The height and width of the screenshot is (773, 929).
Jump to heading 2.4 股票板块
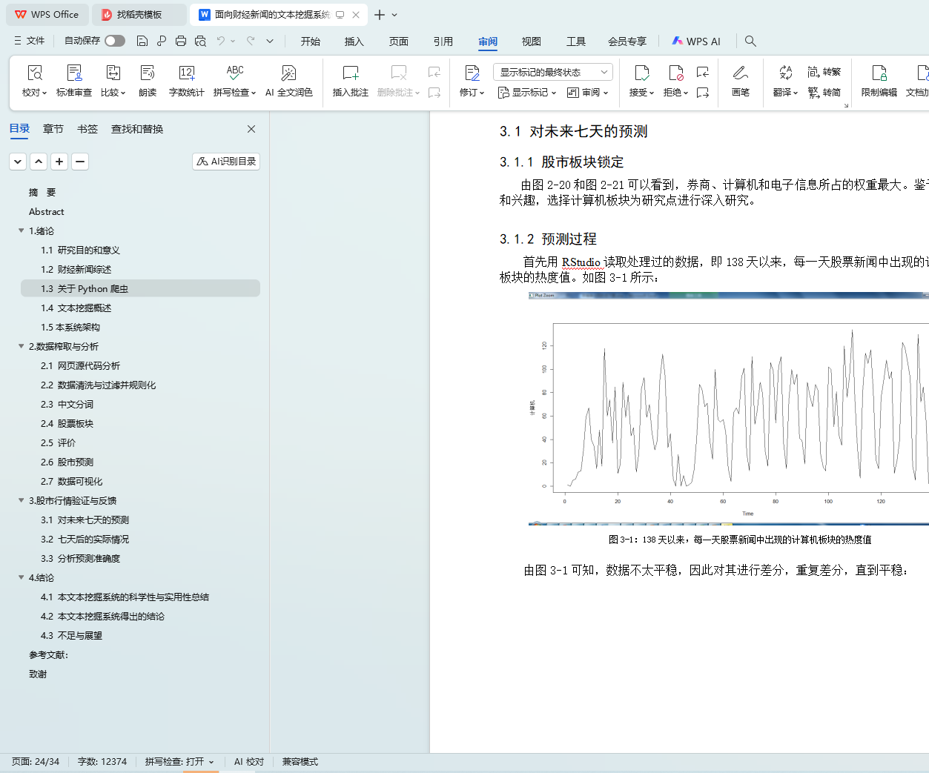point(67,424)
